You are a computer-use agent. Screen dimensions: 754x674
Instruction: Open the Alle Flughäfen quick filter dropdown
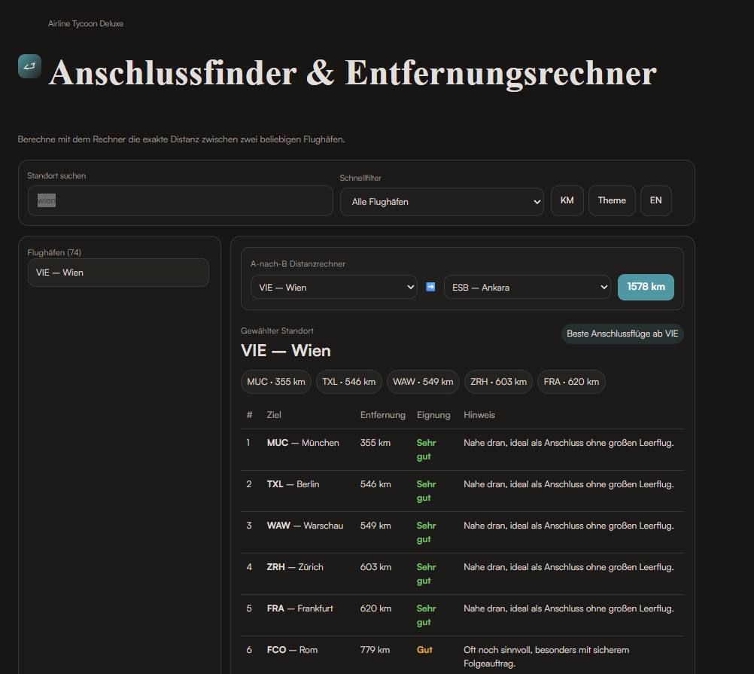point(442,202)
